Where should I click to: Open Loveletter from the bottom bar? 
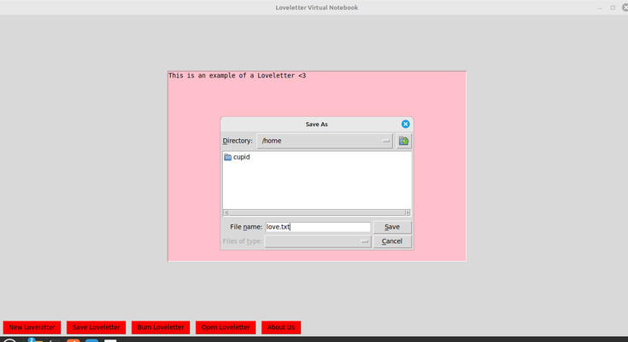[226, 328]
